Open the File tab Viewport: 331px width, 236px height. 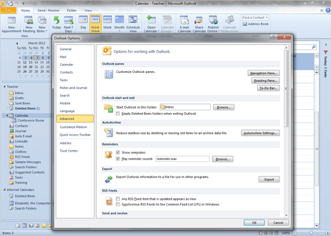click(x=8, y=10)
